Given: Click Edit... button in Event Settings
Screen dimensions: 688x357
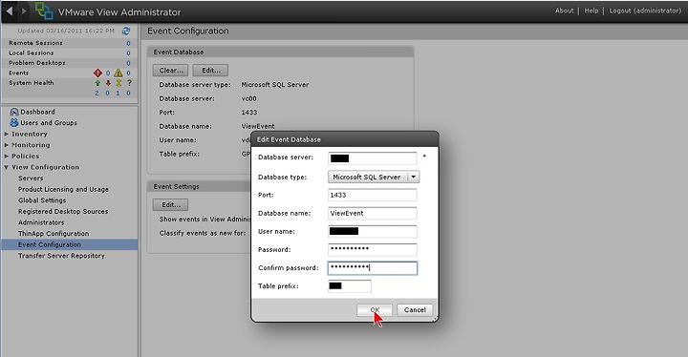Looking at the screenshot, I should coord(171,205).
